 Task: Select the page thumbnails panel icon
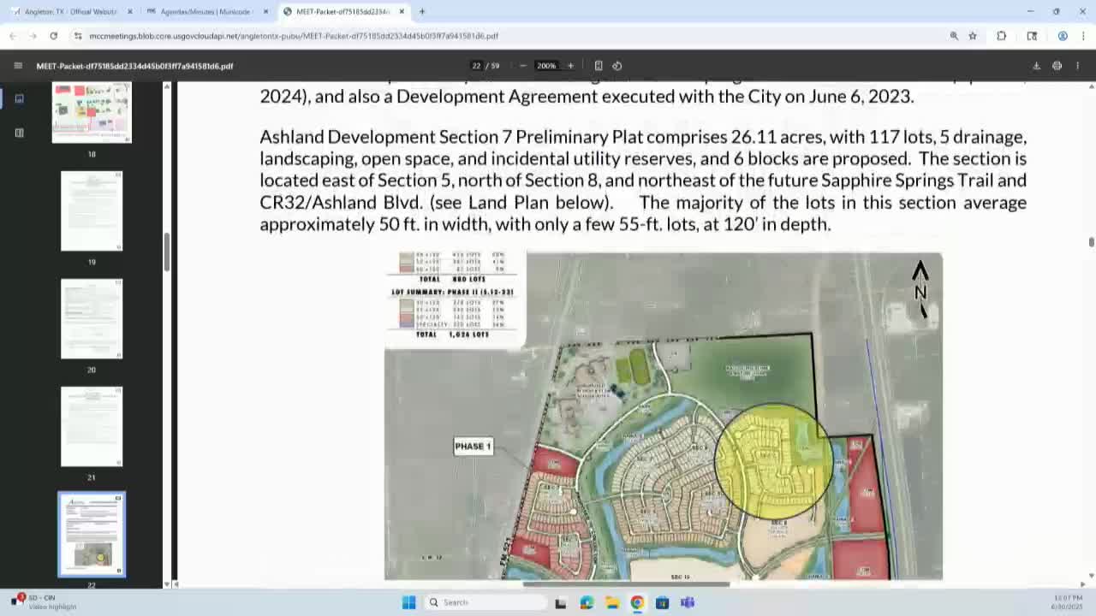19,98
